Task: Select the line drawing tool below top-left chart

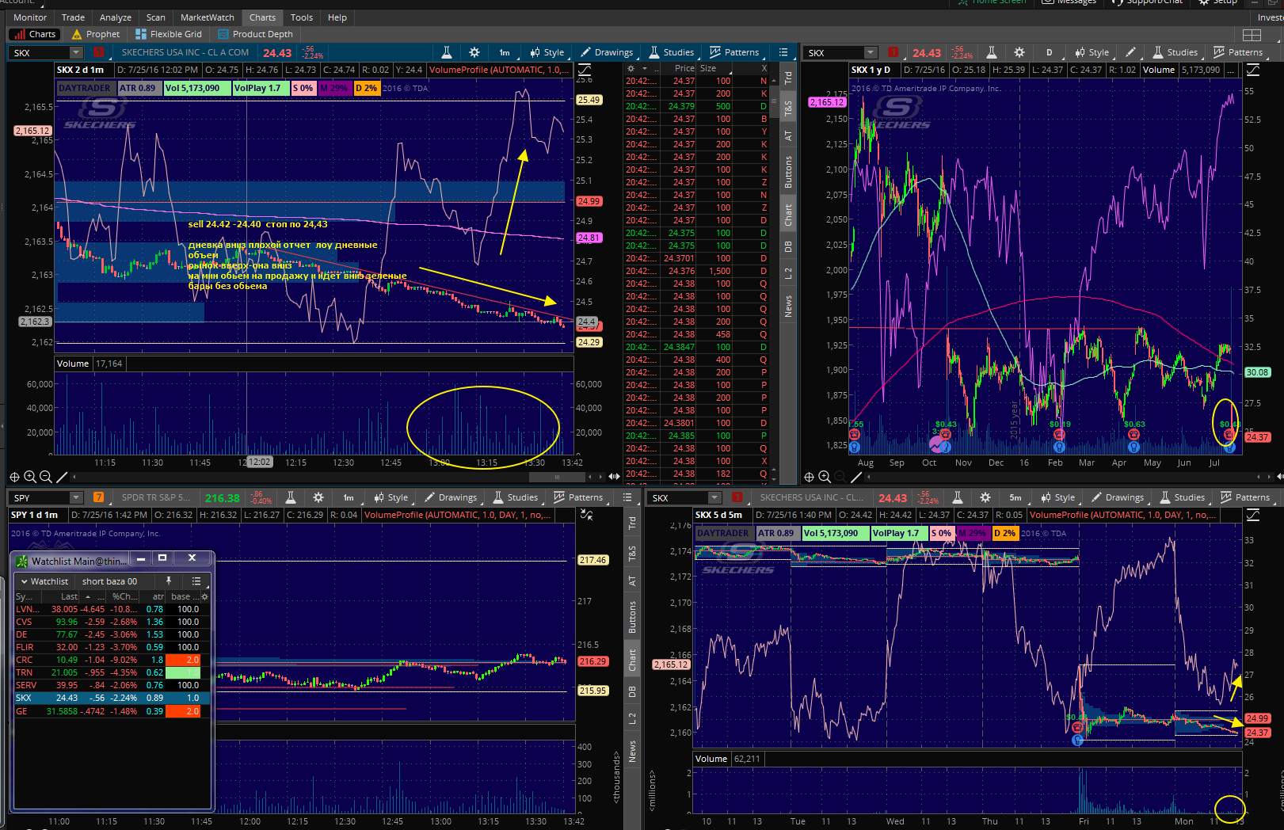Action: 62,477
